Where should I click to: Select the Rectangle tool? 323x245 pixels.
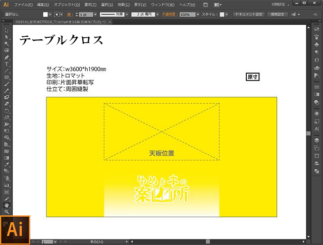tap(7, 77)
